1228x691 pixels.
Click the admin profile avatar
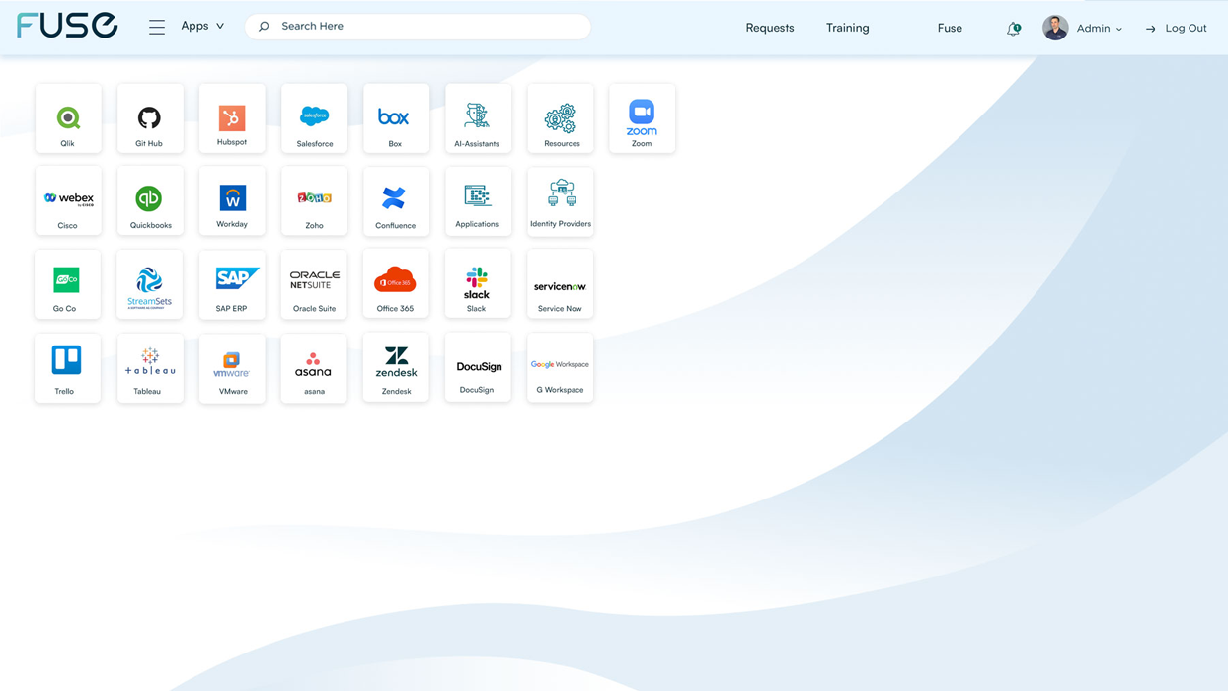pyautogui.click(x=1055, y=28)
